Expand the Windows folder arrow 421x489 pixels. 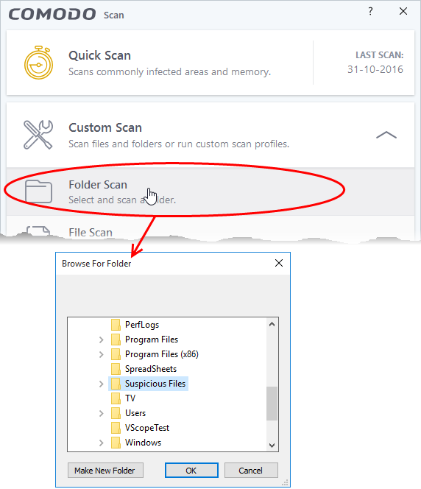(x=102, y=443)
